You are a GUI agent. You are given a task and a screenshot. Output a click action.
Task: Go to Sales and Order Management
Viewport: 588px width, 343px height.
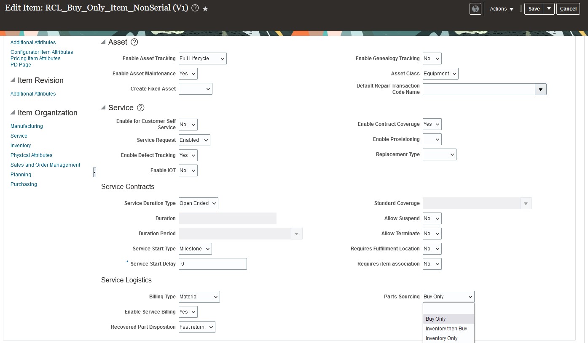(x=46, y=165)
